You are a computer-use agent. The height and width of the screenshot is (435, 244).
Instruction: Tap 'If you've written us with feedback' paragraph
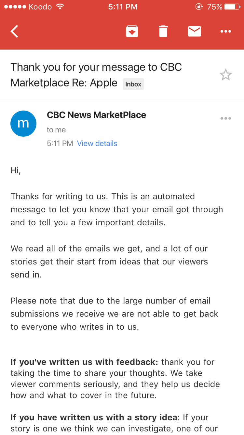115,379
